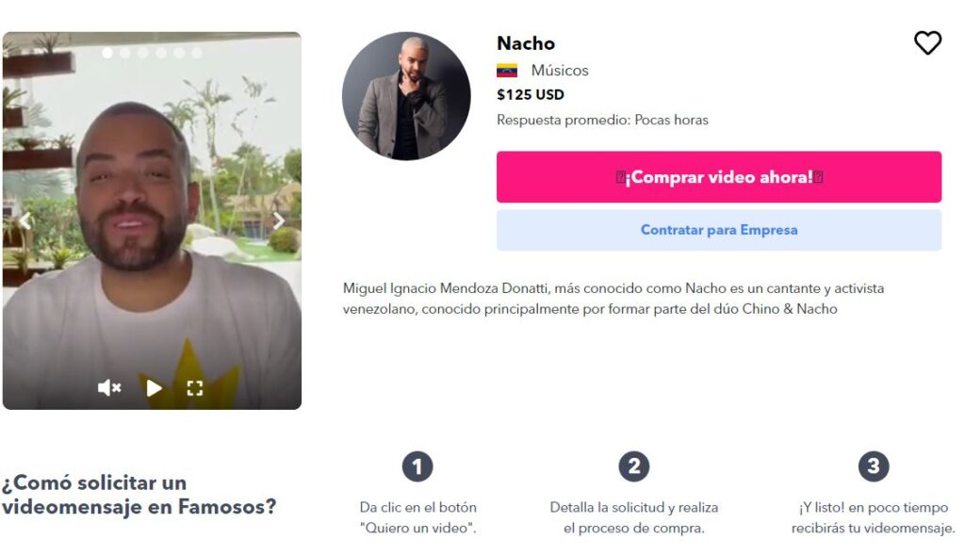Select the last carousel dot indicator
Screen dimensions: 965x555
[x=197, y=53]
